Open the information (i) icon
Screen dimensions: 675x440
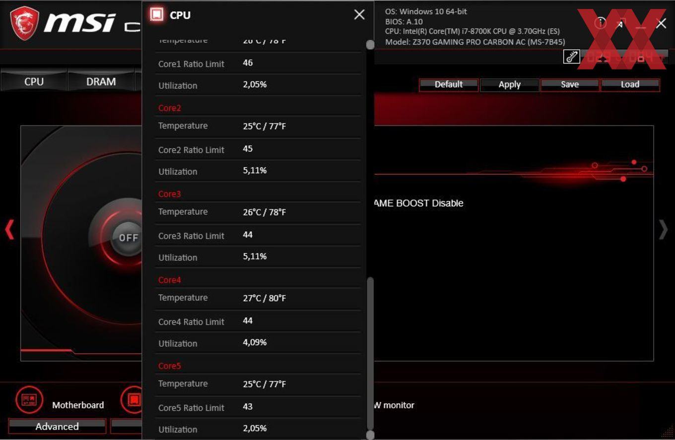[601, 23]
